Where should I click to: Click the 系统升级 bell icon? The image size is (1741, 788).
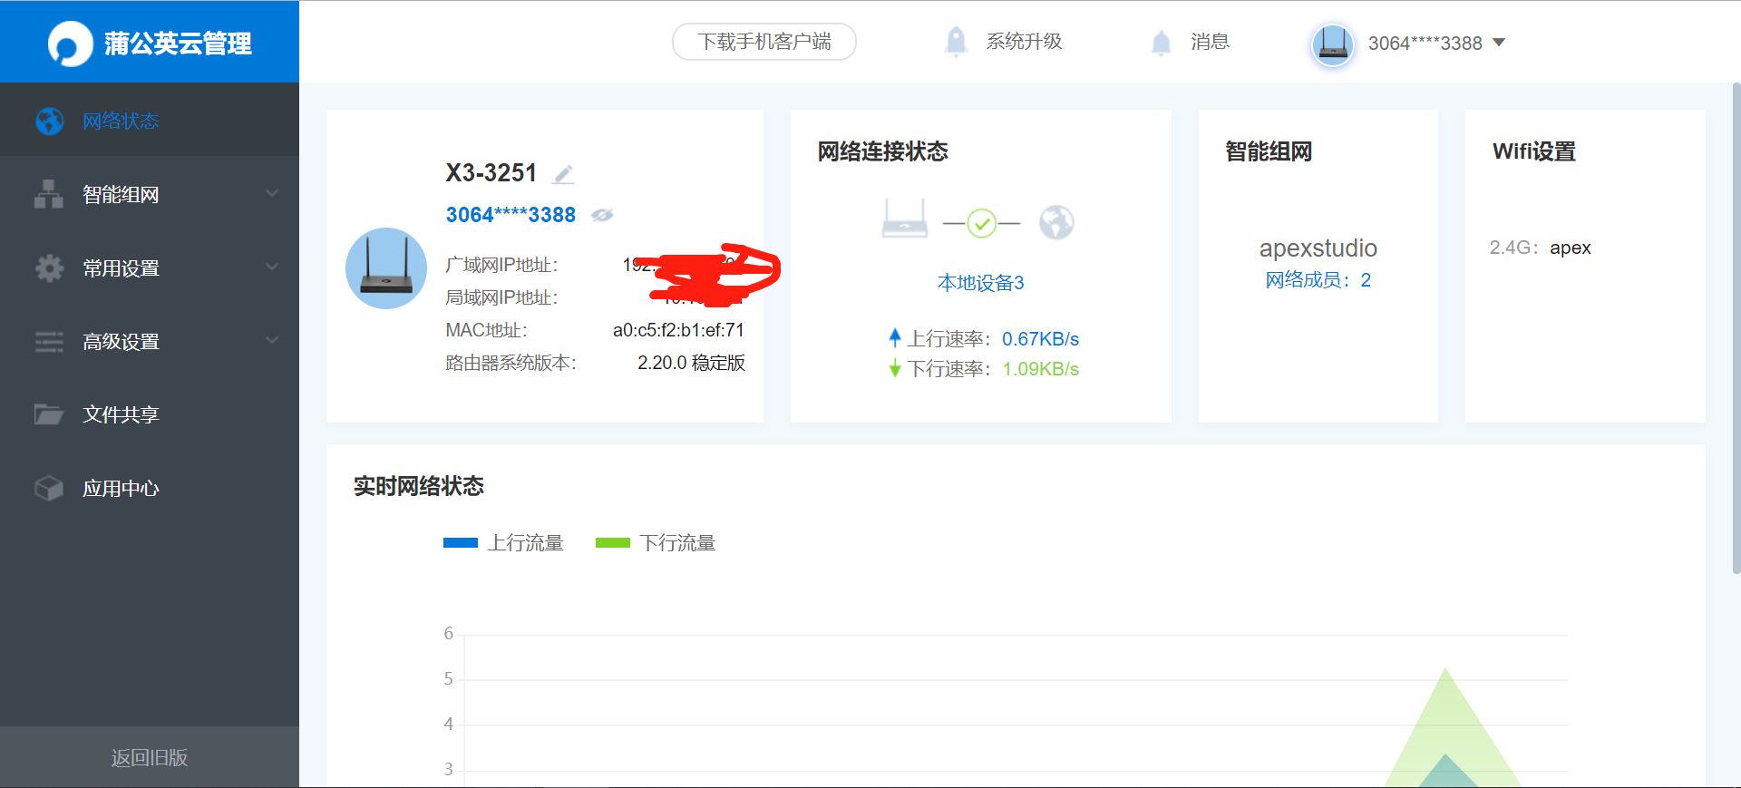click(956, 42)
